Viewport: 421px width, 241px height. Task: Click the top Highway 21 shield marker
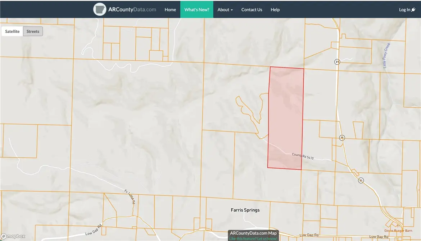[x=337, y=62]
